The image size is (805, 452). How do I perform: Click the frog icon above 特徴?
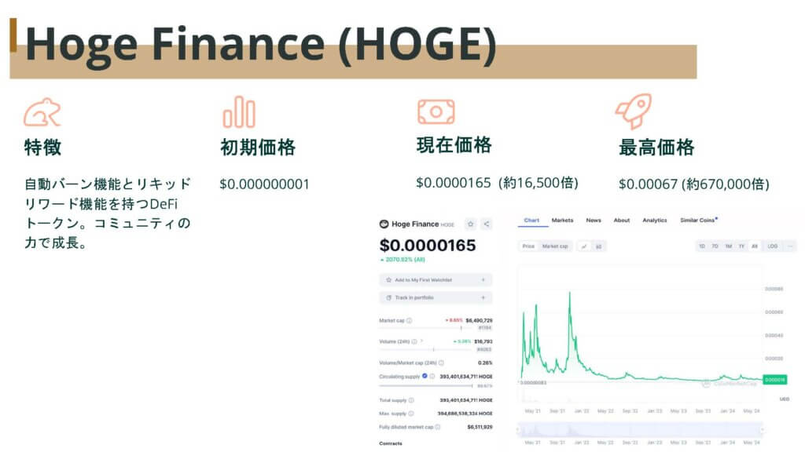[42, 112]
